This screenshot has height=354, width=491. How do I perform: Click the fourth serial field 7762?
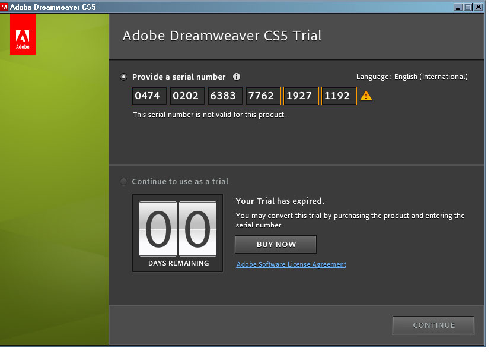(263, 96)
